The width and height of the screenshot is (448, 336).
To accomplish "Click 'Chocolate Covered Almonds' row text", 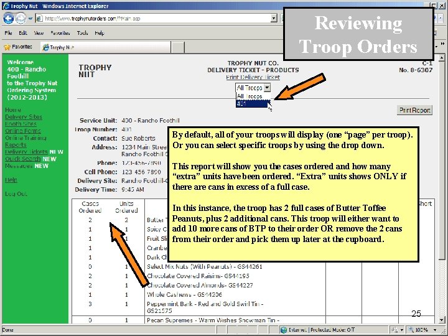I will click(x=200, y=286).
